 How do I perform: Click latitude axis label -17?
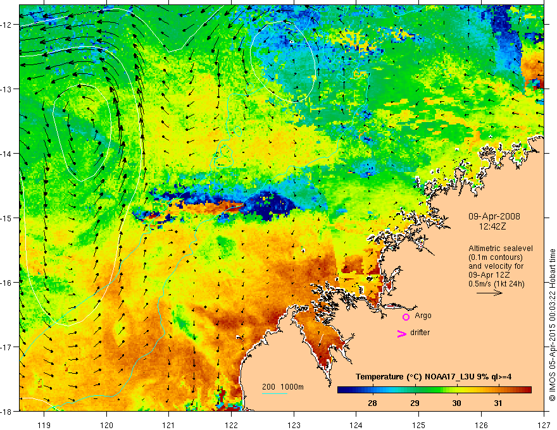click(x=6, y=347)
